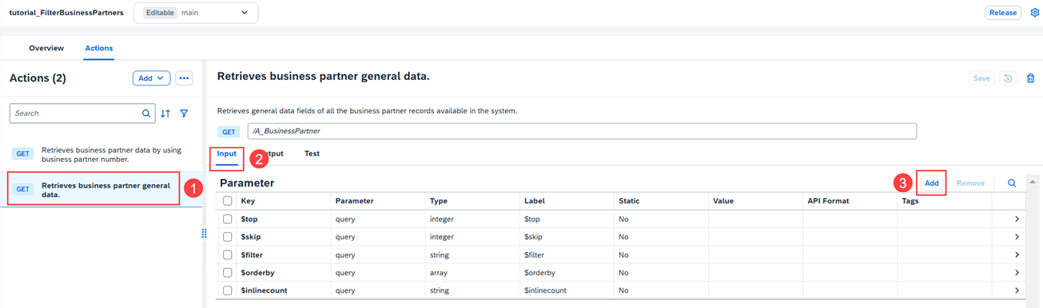Delete the action with trash icon
The height and width of the screenshot is (308, 1043).
pyautogui.click(x=1031, y=78)
